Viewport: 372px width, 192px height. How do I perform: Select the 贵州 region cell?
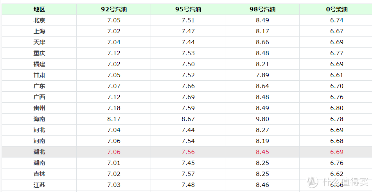[x=39, y=108]
